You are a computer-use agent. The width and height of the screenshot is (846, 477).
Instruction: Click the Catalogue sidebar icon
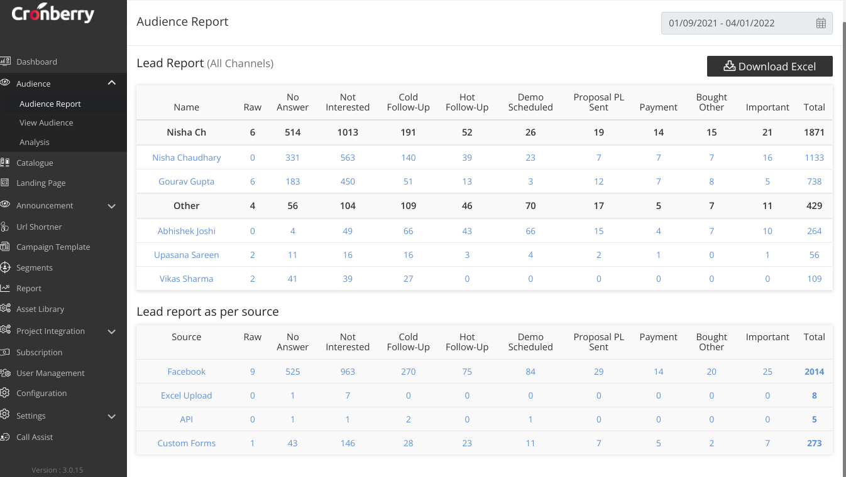[5, 163]
